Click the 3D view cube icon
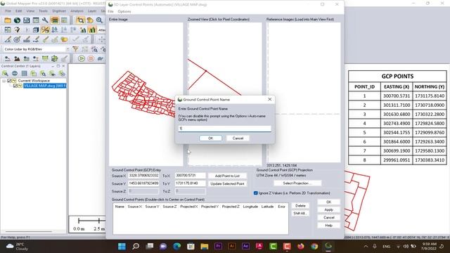Viewport: 450px width, 253px height. 36,30
